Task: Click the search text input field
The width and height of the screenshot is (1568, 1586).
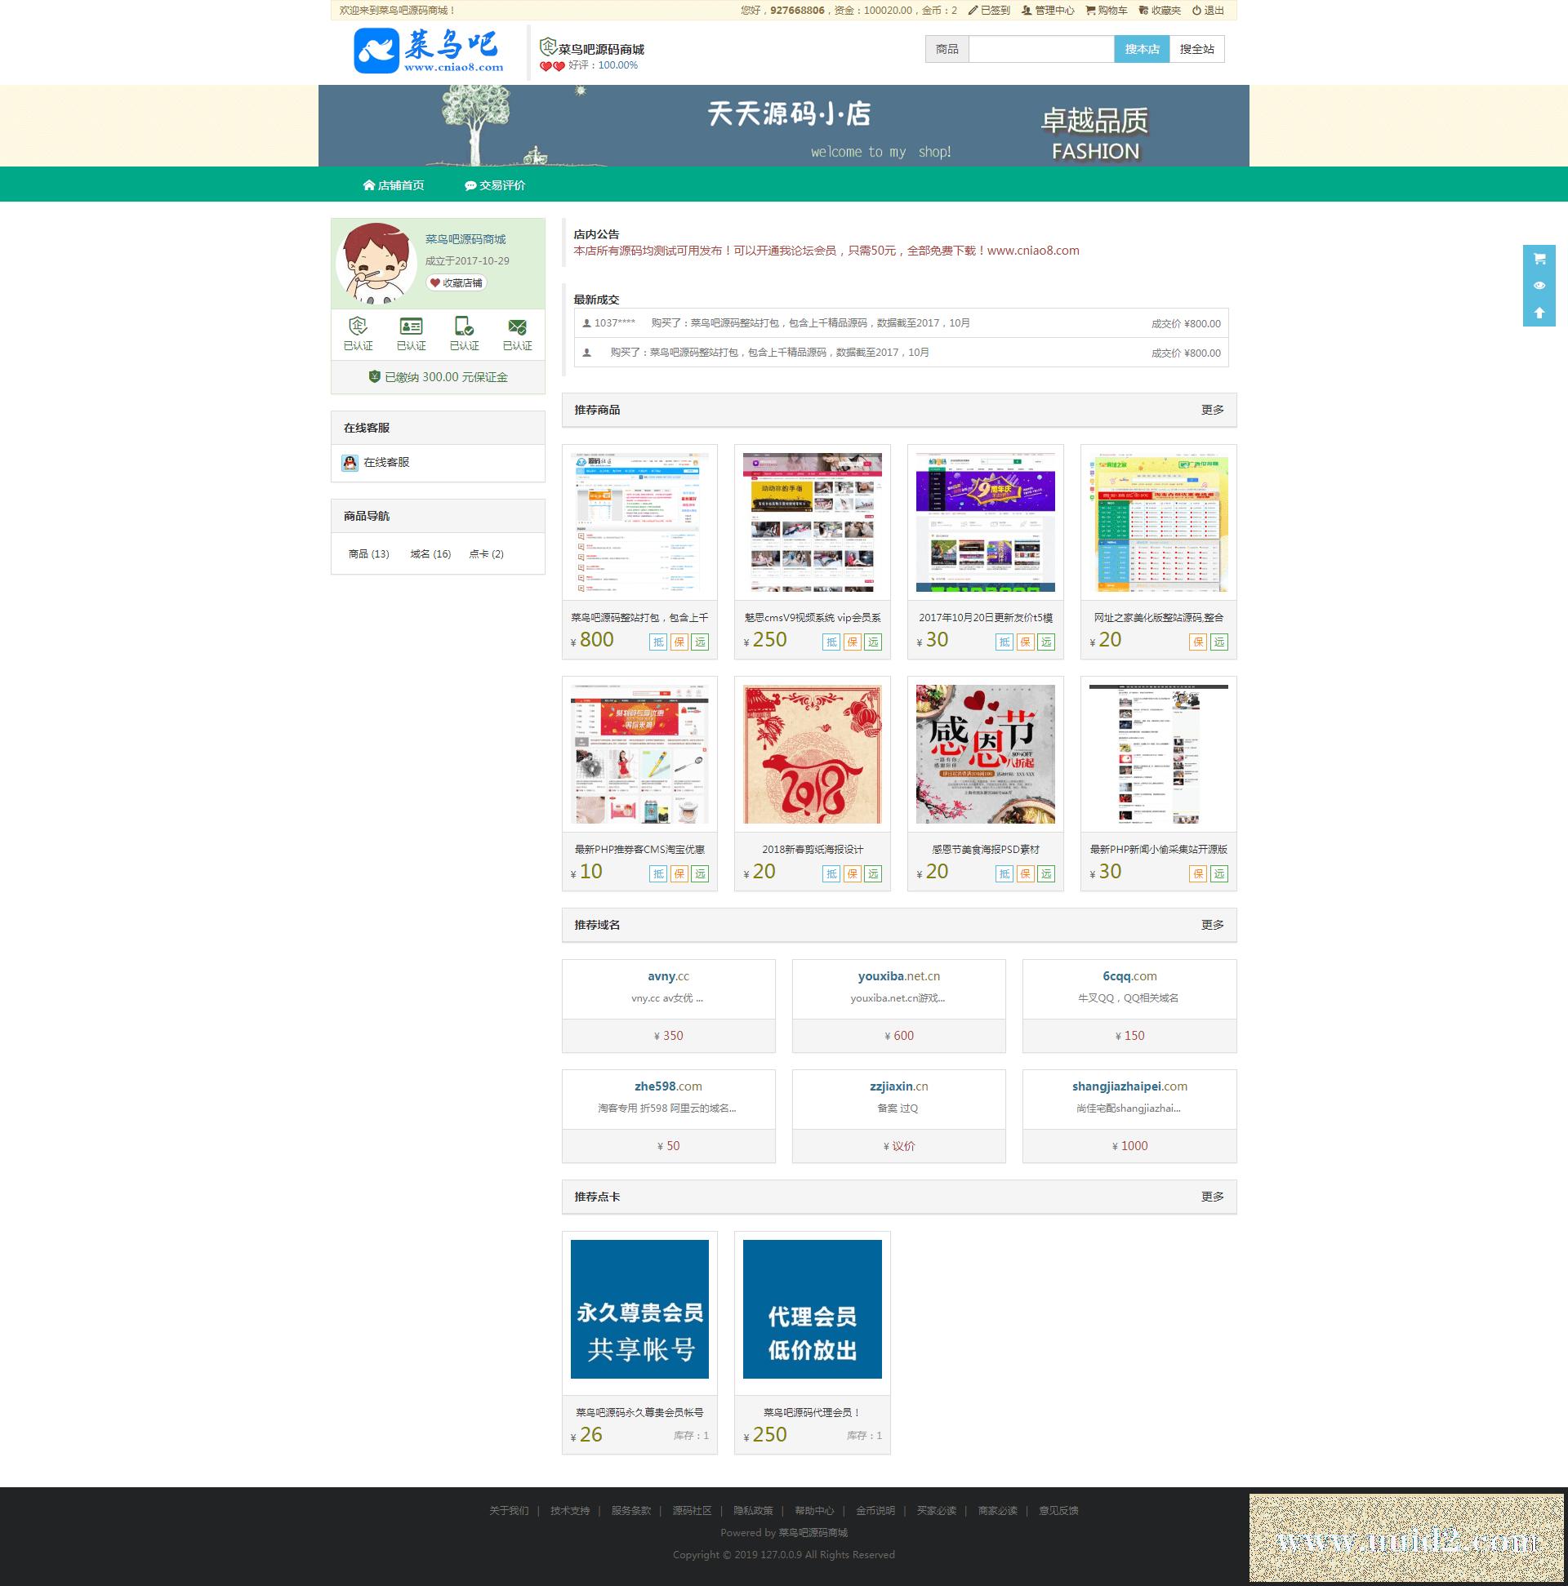Action: point(1040,49)
